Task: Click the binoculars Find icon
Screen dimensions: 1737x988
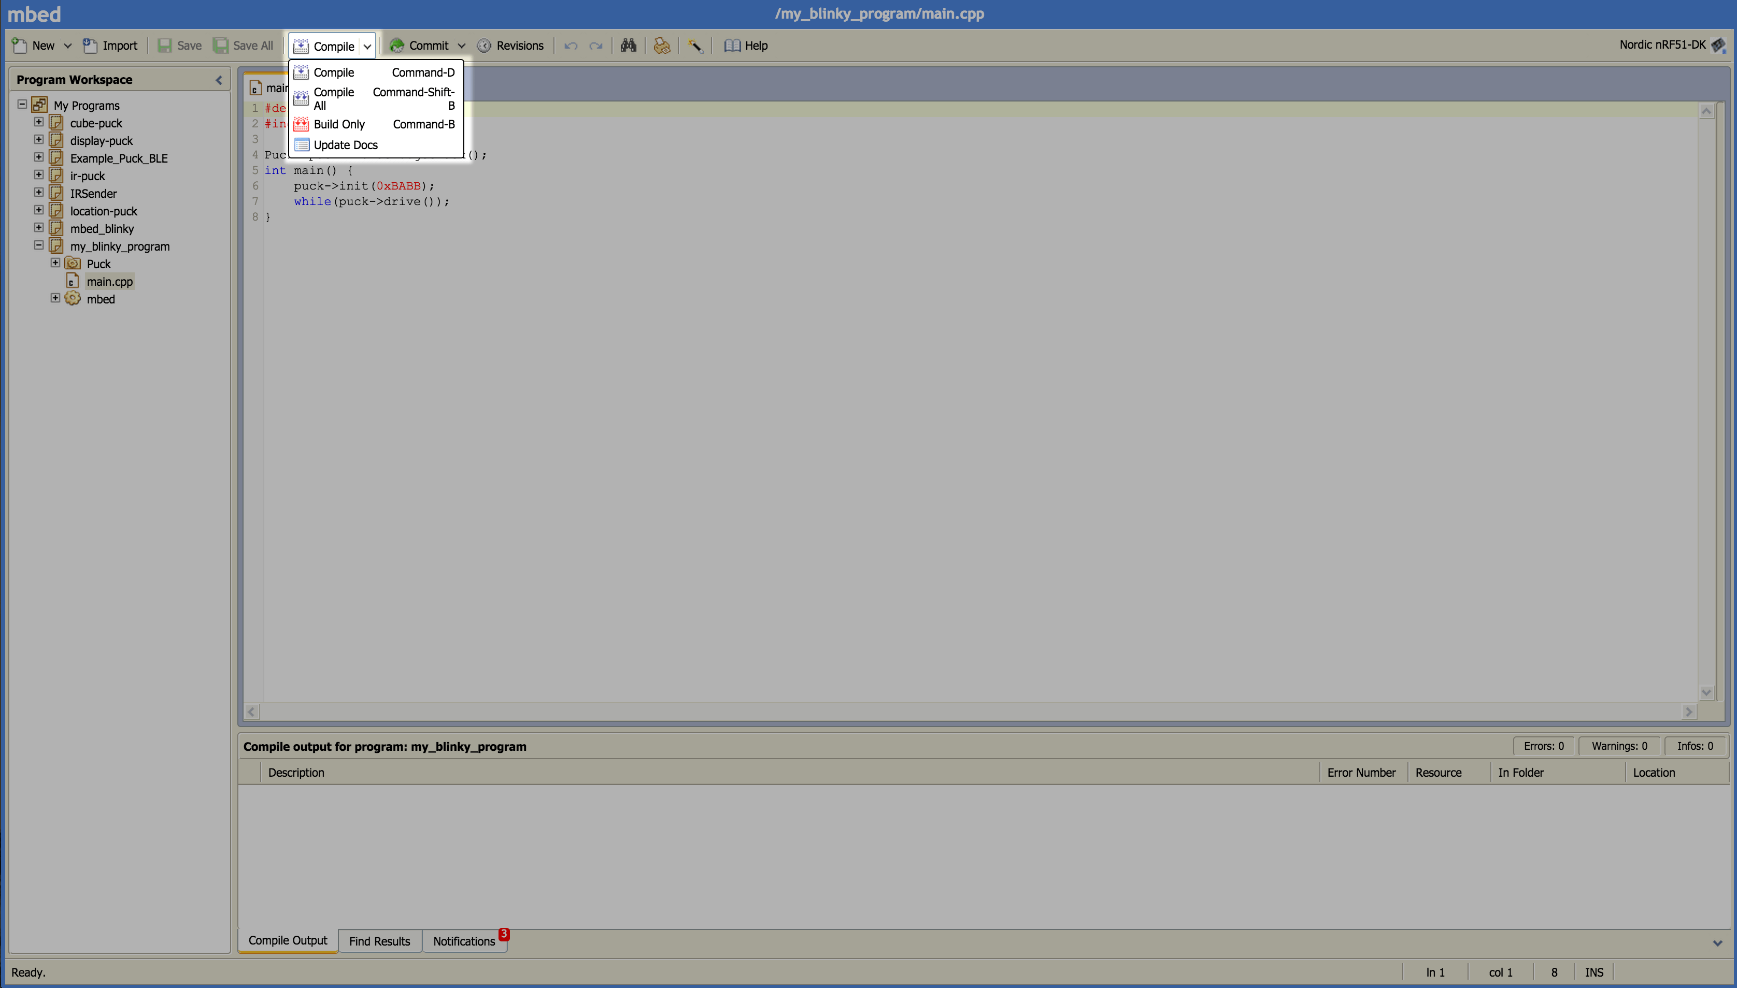Action: [628, 46]
